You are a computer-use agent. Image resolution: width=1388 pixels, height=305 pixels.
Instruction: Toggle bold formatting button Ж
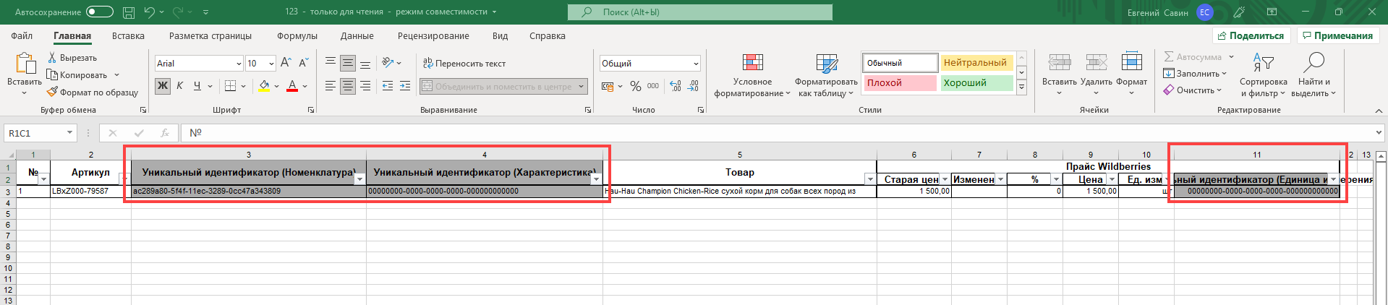coord(163,86)
